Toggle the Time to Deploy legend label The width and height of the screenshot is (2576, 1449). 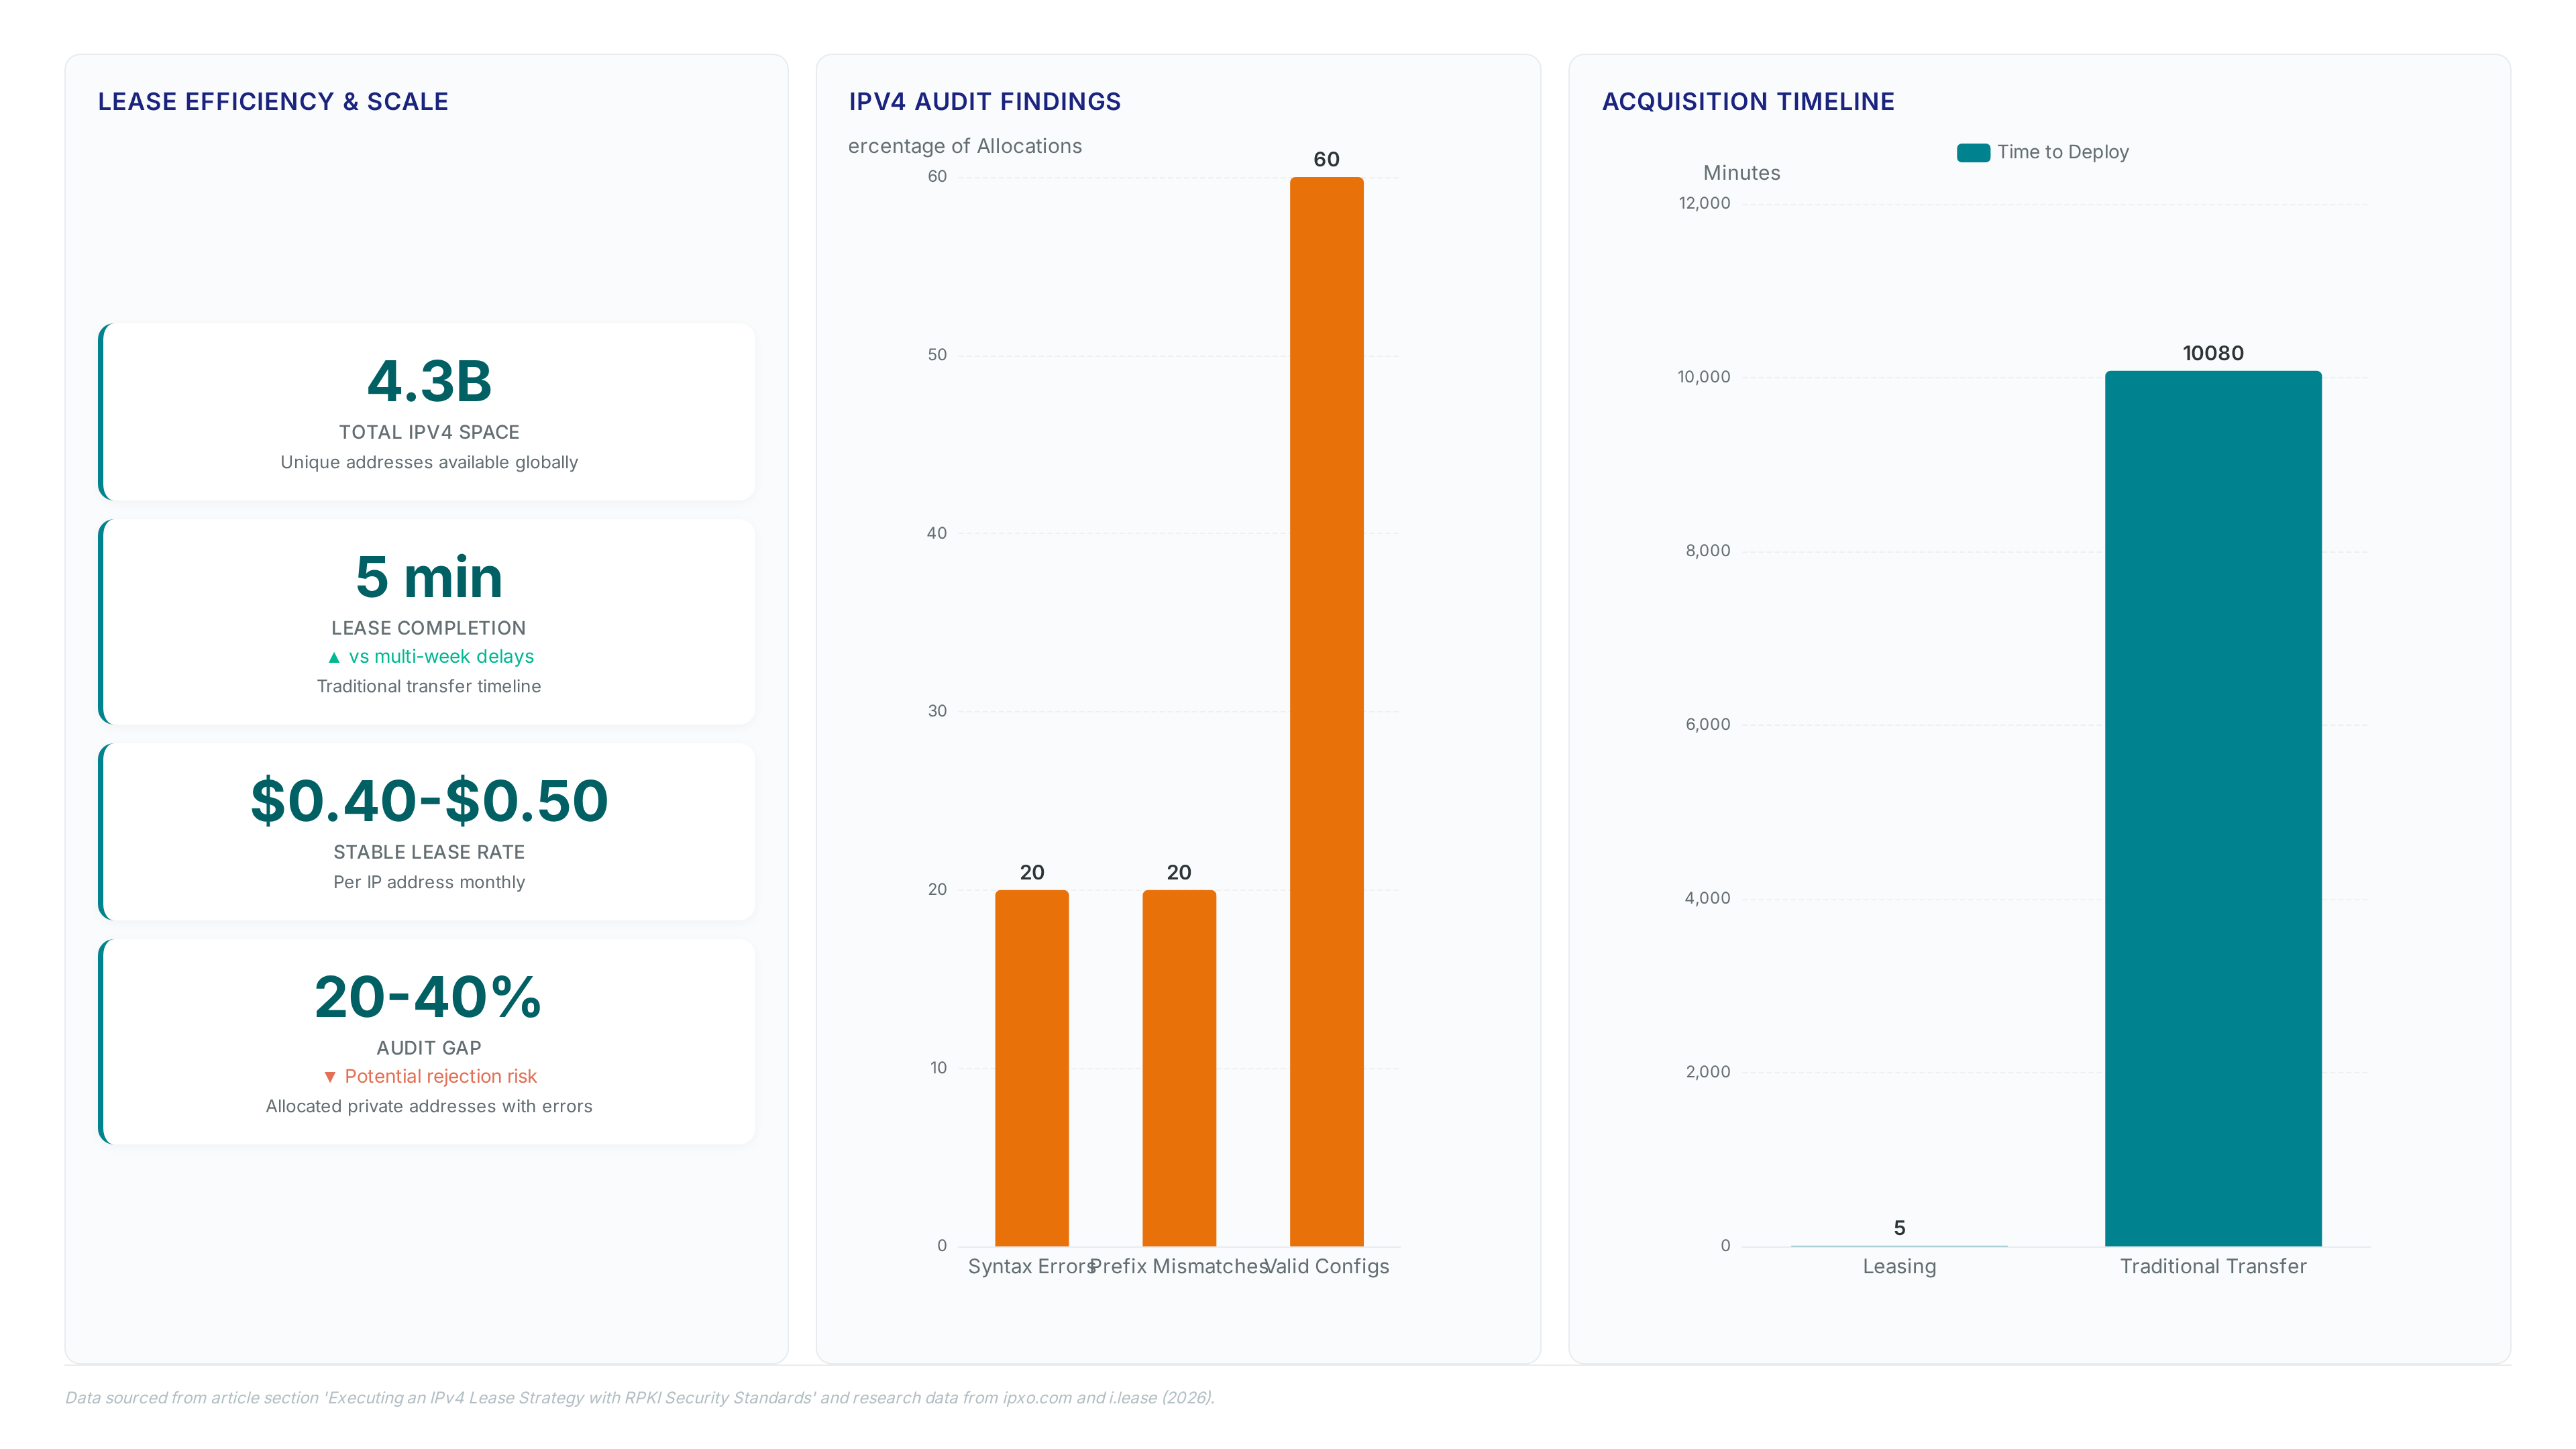click(2062, 152)
